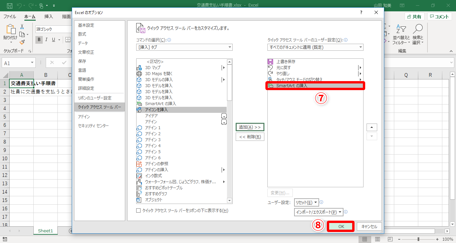Image resolution: width=456 pixels, height=243 pixels.
Task: Select やり直し in the toolbar list
Action: tap(315, 74)
